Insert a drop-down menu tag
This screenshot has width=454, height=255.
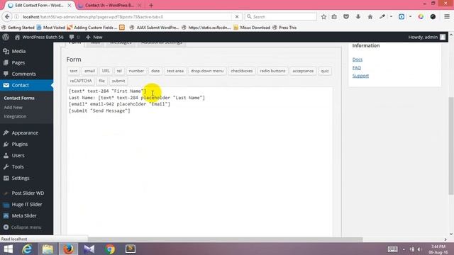[207, 71]
